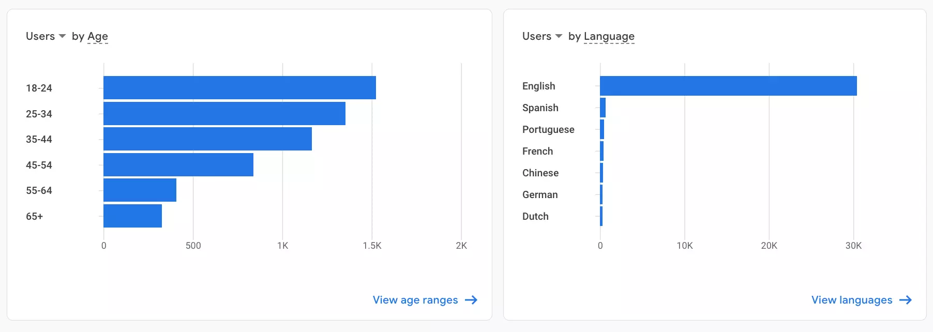
Task: Select the 25-34 age bar
Action: coord(224,113)
